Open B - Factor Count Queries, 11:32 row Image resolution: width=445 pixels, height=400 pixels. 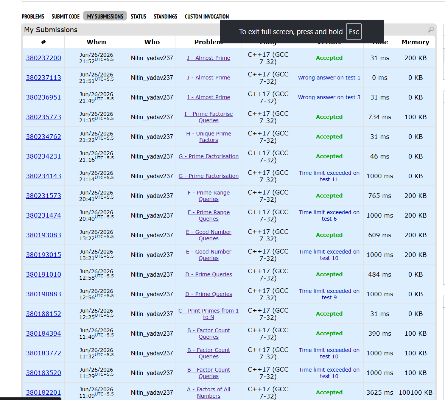[208, 353]
